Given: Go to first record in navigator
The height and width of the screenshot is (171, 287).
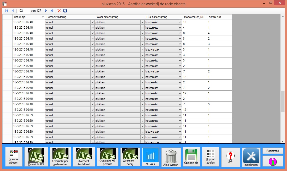Looking at the screenshot, I should tap(7, 11).
